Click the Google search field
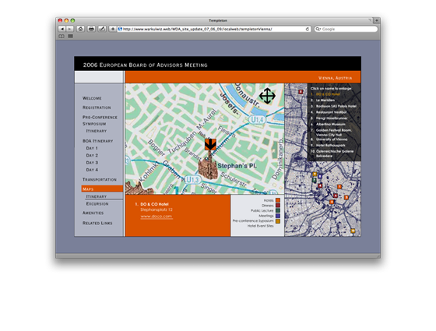The image size is (436, 331). (x=346, y=29)
